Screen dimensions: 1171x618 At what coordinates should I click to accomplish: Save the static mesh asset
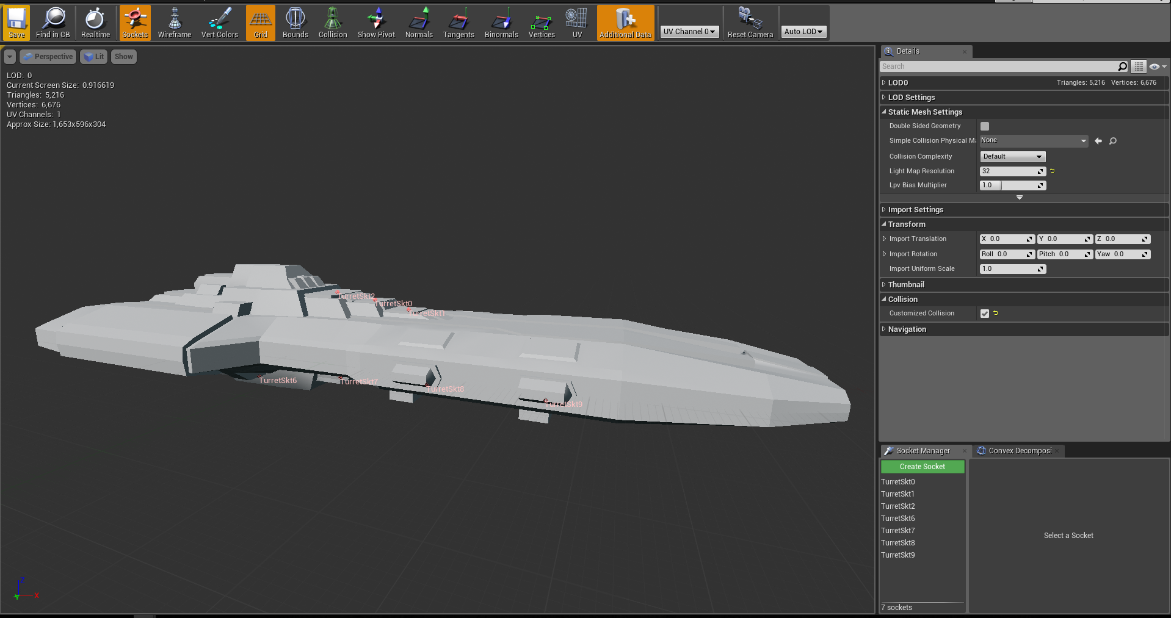[x=16, y=23]
